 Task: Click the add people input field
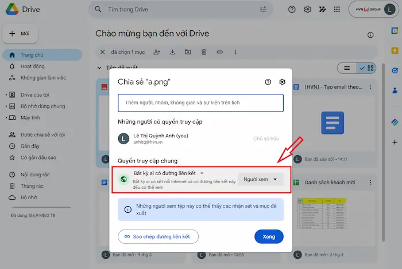[x=200, y=102]
